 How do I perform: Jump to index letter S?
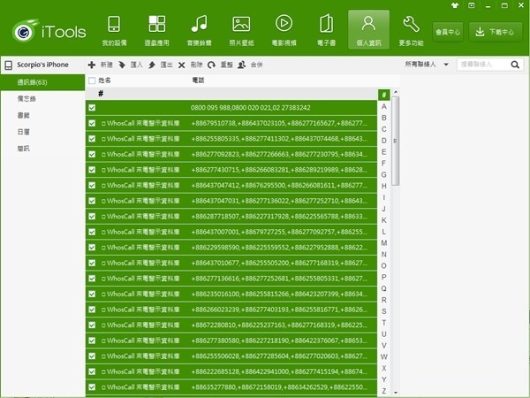[x=384, y=311]
